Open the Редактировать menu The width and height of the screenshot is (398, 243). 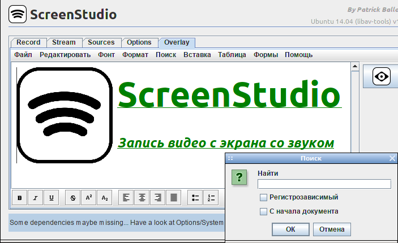(65, 55)
